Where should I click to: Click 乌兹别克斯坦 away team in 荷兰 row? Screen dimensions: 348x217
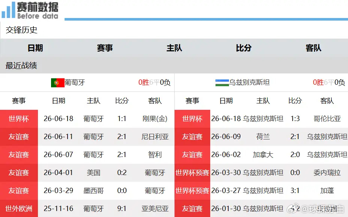tap(327, 137)
